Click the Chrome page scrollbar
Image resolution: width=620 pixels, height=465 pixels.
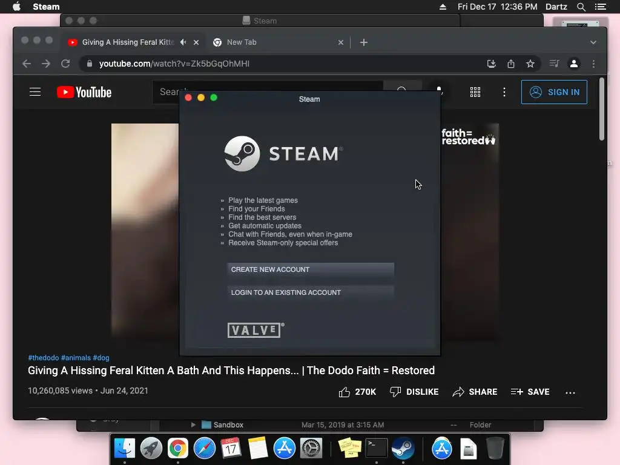coord(601,109)
